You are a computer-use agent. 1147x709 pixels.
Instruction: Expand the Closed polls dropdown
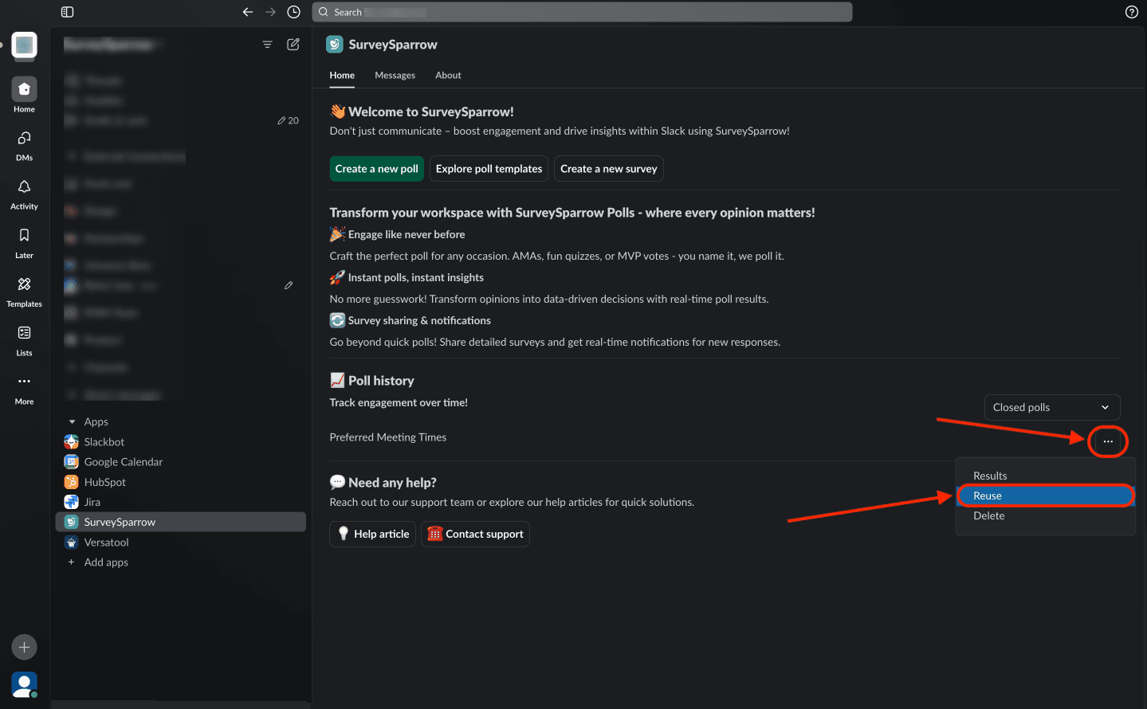click(x=1051, y=407)
